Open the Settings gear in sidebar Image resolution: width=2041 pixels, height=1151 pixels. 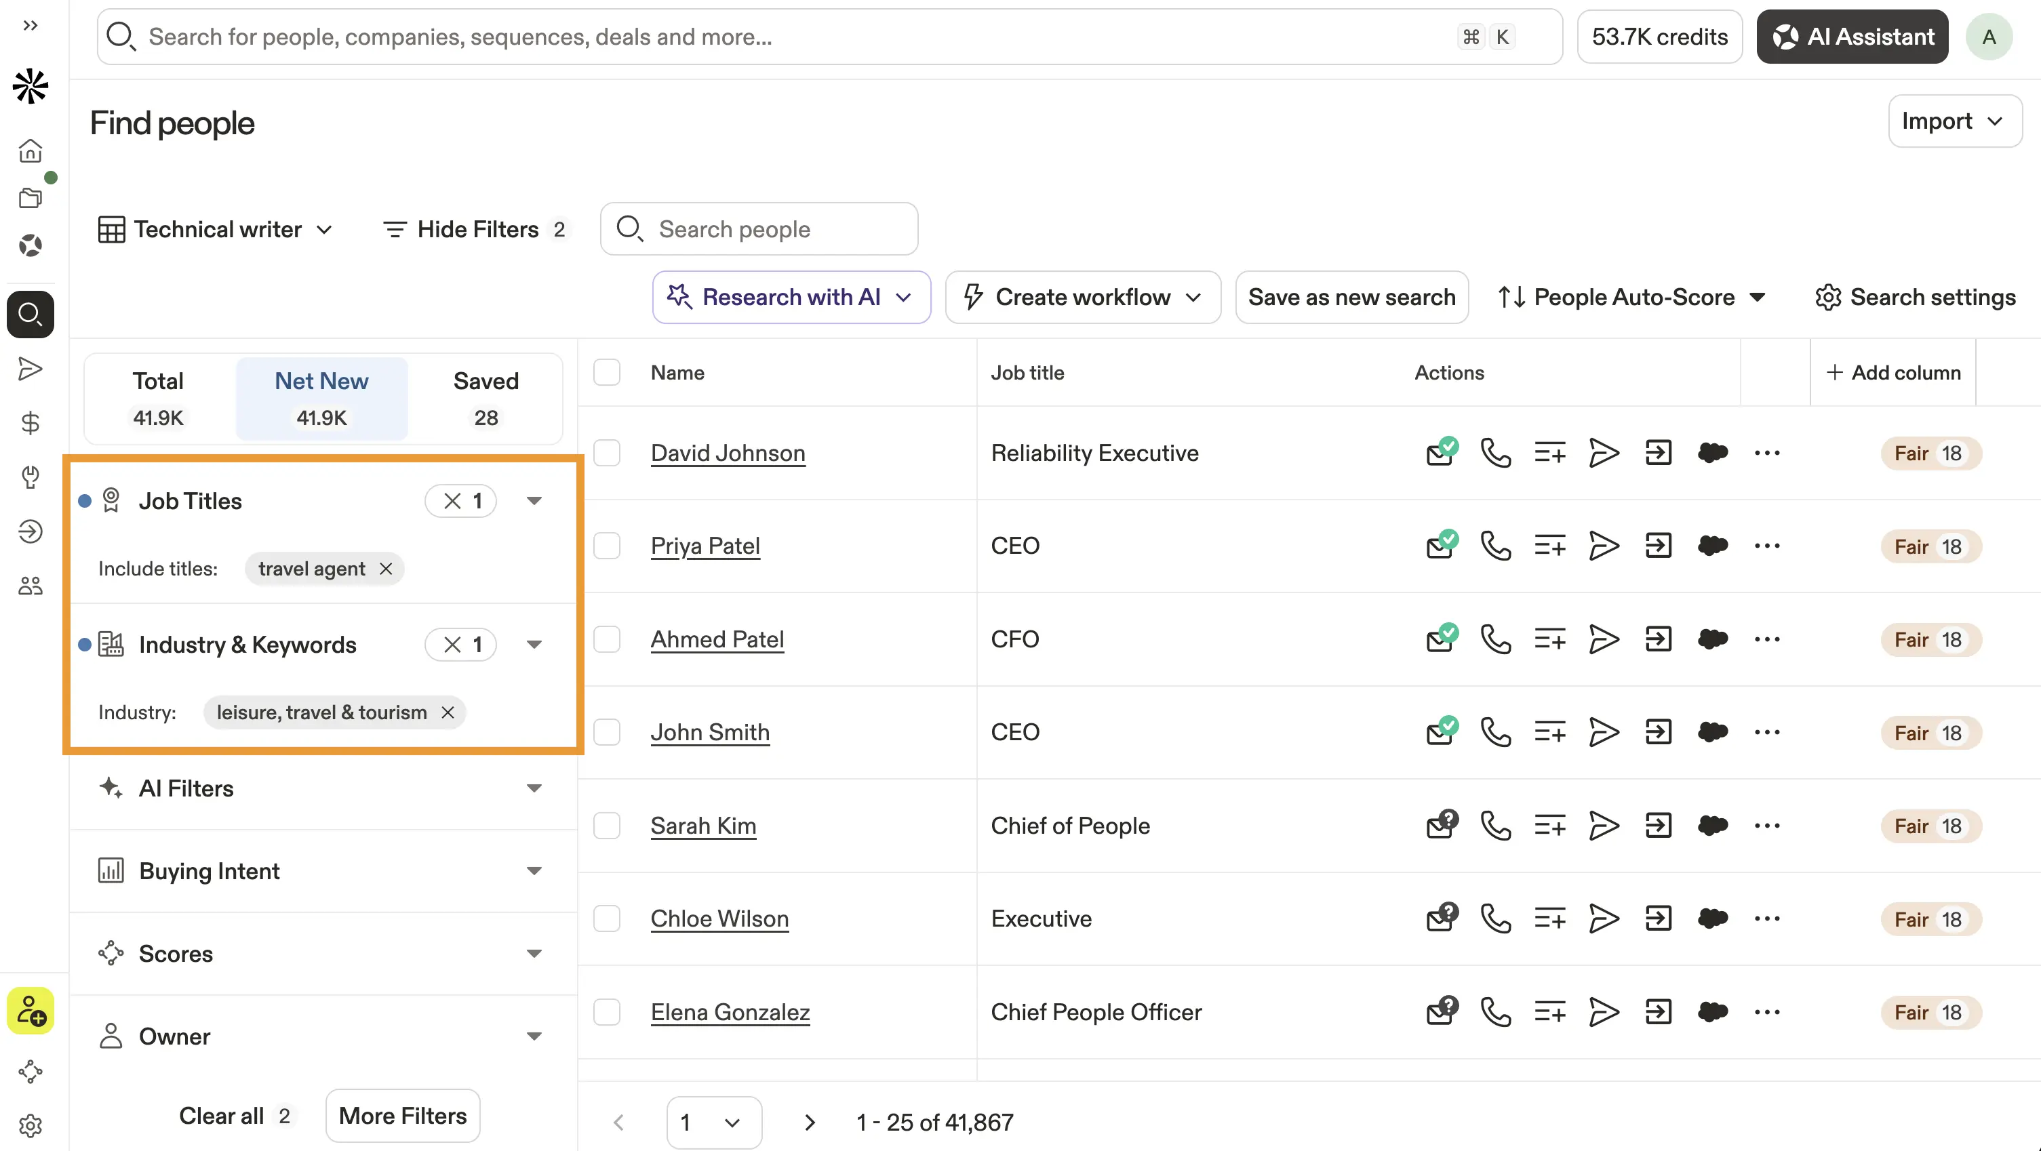[x=30, y=1126]
